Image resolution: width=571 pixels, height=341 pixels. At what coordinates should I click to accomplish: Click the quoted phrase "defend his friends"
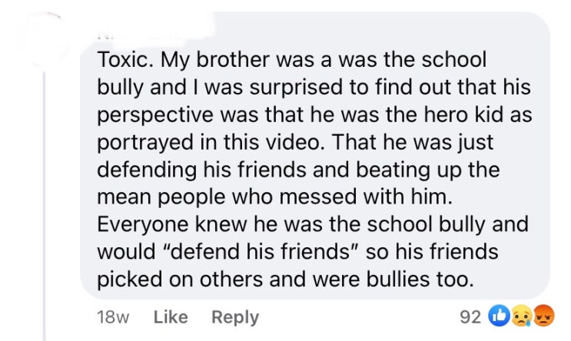[x=260, y=251]
